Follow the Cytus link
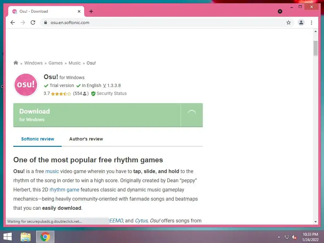The width and height of the screenshot is (324, 243). (141, 221)
